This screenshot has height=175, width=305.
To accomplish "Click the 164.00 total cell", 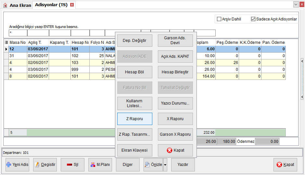I will point(206,76).
